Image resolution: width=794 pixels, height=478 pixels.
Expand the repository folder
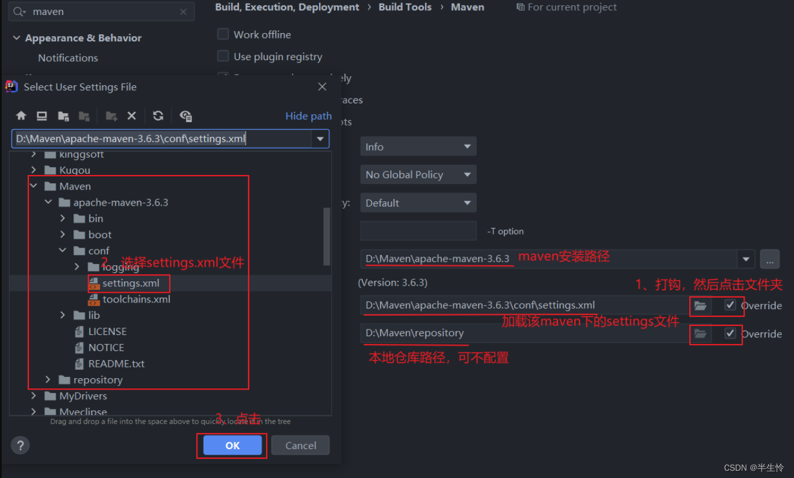(x=48, y=379)
